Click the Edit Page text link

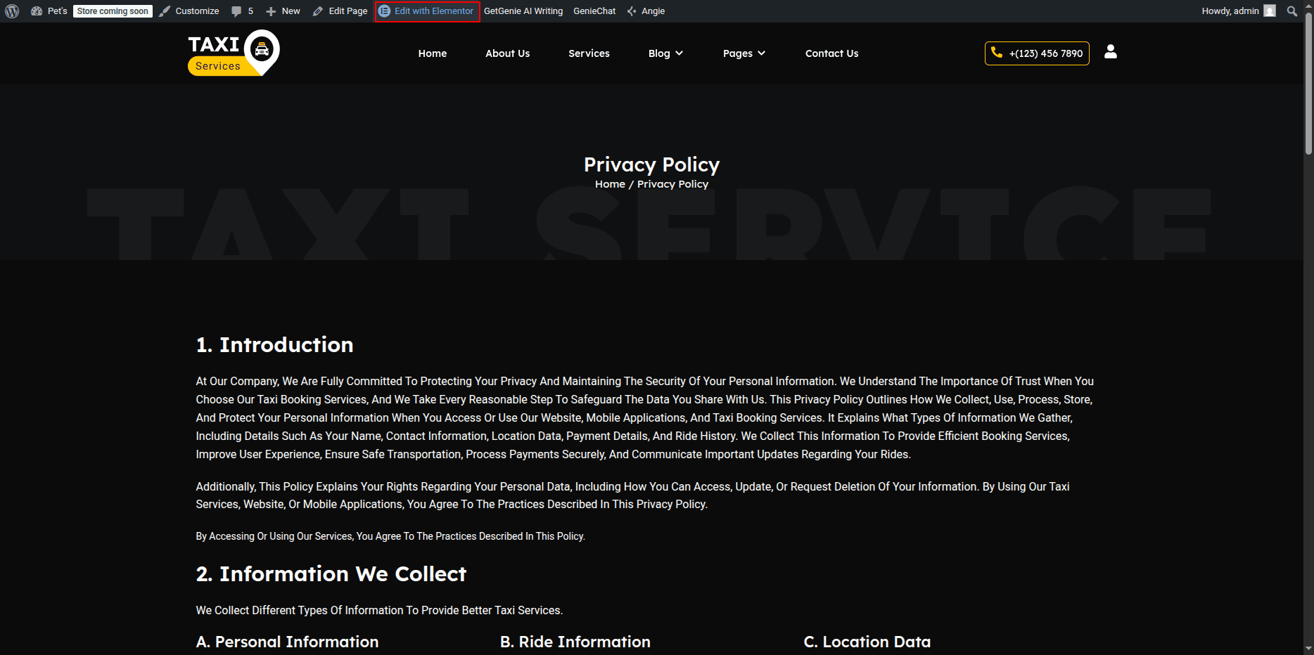pos(348,11)
